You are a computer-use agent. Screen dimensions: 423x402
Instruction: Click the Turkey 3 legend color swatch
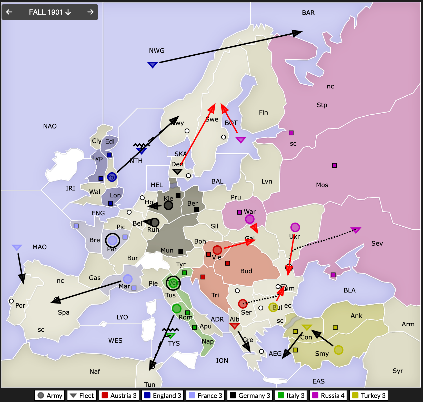pos(355,395)
